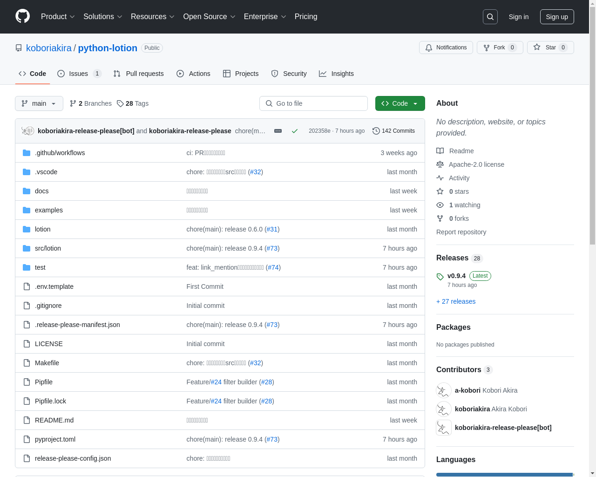Open the Releases heading link

[x=460, y=258]
